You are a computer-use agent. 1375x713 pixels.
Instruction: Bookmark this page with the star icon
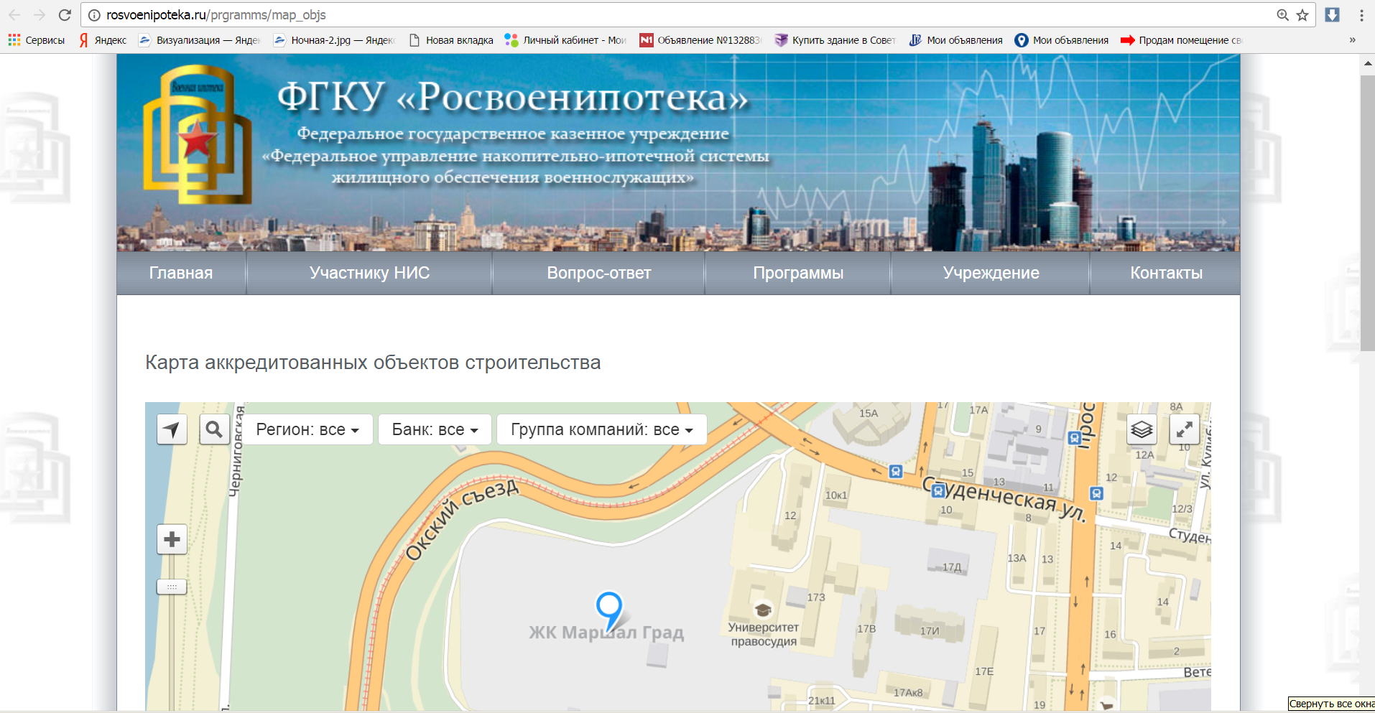(1302, 15)
